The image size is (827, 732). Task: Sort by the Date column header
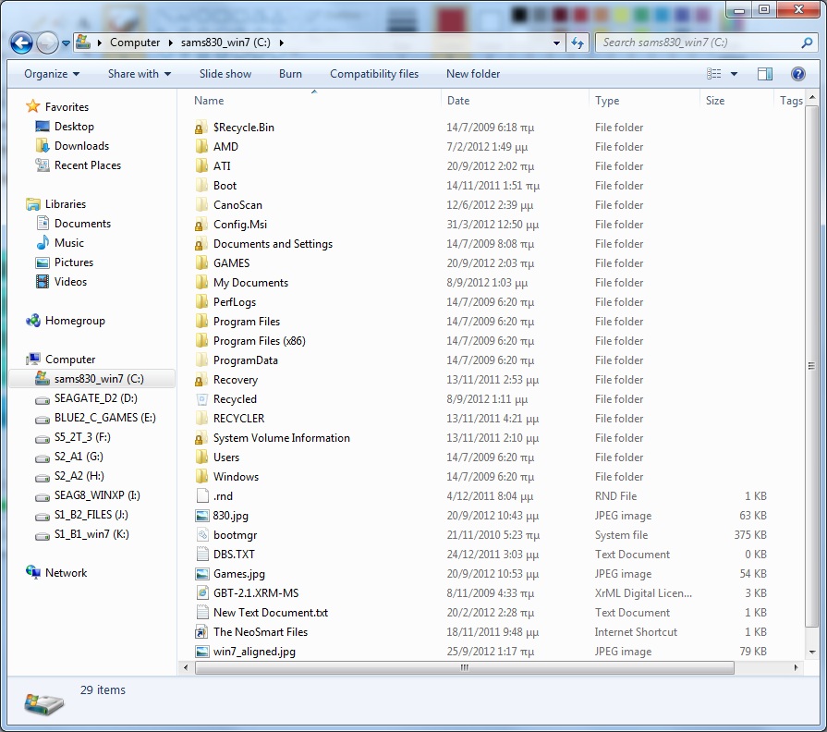[457, 101]
